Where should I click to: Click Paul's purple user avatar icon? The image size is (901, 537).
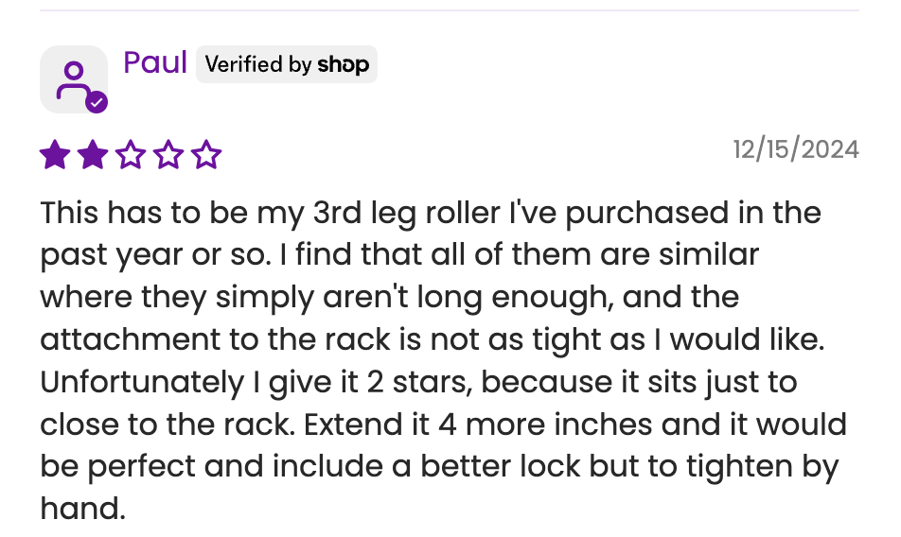pos(74,79)
